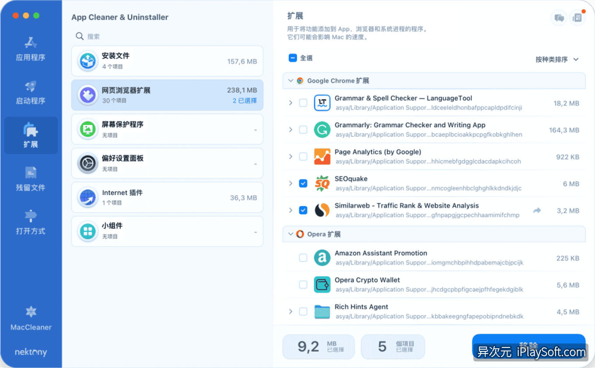Select the 网页浏览器扩展 category
Screen dimensions: 595x368
pos(167,95)
